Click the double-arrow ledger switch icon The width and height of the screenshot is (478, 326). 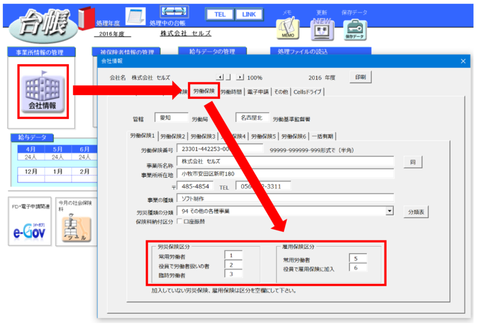[174, 12]
